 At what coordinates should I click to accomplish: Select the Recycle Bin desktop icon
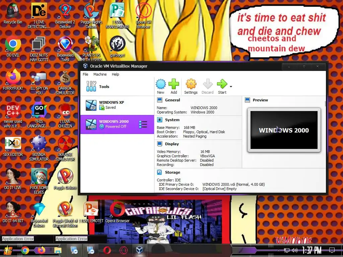(13, 13)
